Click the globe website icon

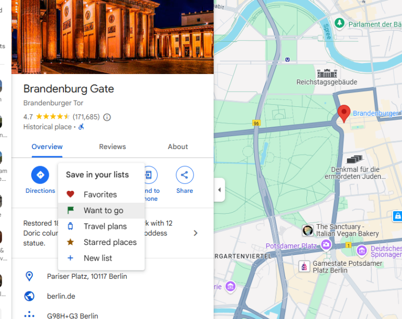pyautogui.click(x=29, y=296)
